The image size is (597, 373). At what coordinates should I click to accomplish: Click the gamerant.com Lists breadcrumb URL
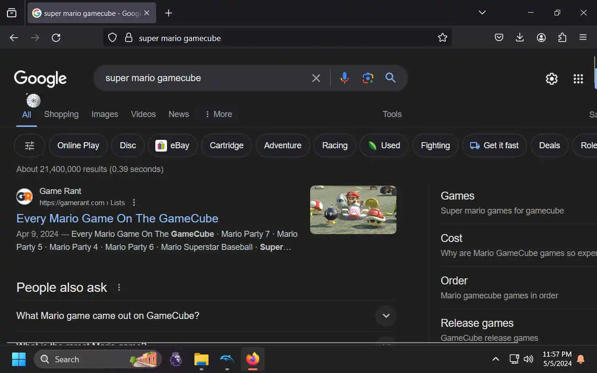tap(82, 203)
